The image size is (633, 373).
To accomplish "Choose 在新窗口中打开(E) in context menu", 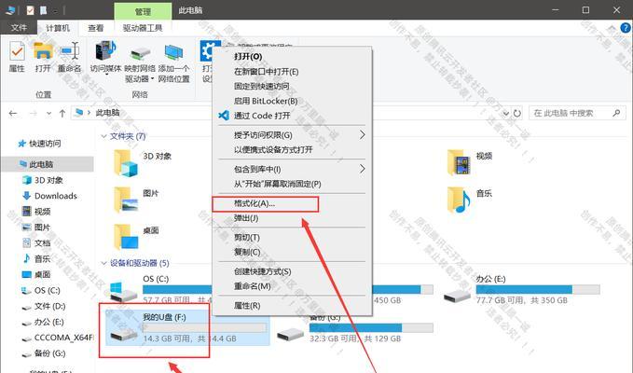I will 292,72.
